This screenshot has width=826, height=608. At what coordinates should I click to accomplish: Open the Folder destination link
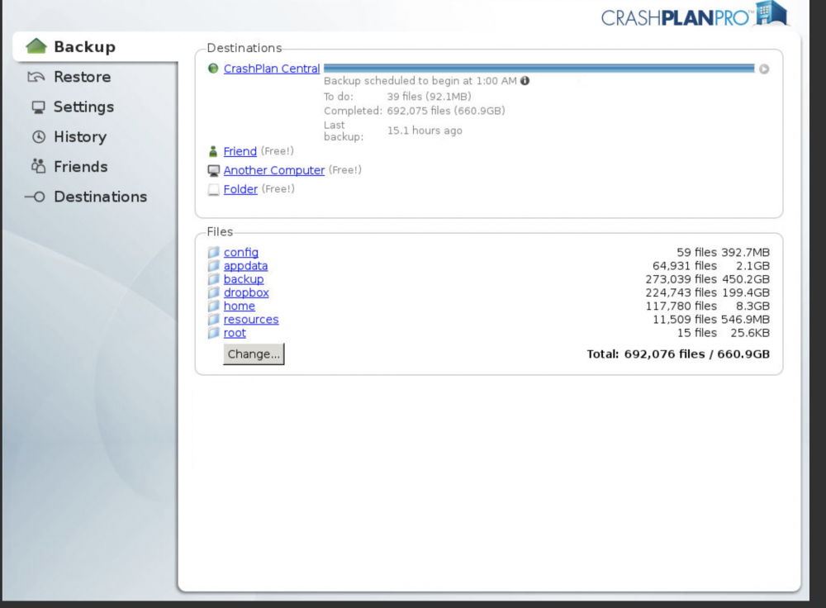(240, 189)
